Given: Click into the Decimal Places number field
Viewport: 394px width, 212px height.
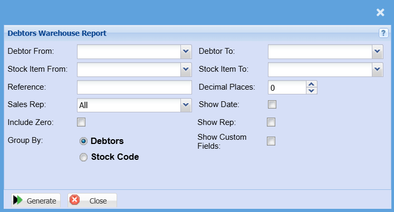Looking at the screenshot, I should click(x=287, y=87).
